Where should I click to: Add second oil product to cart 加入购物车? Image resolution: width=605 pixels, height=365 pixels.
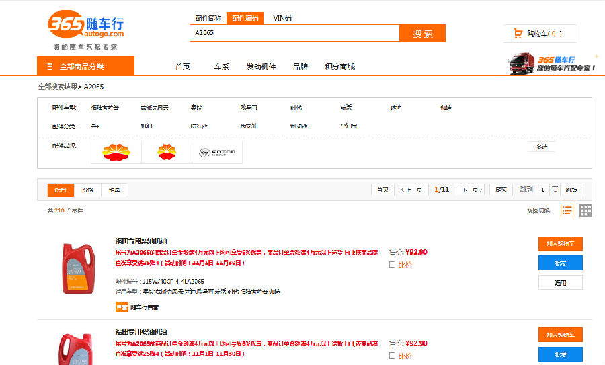[x=560, y=335]
